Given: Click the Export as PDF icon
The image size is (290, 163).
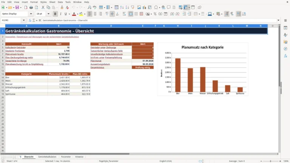Looking at the screenshot, I should (26, 8).
